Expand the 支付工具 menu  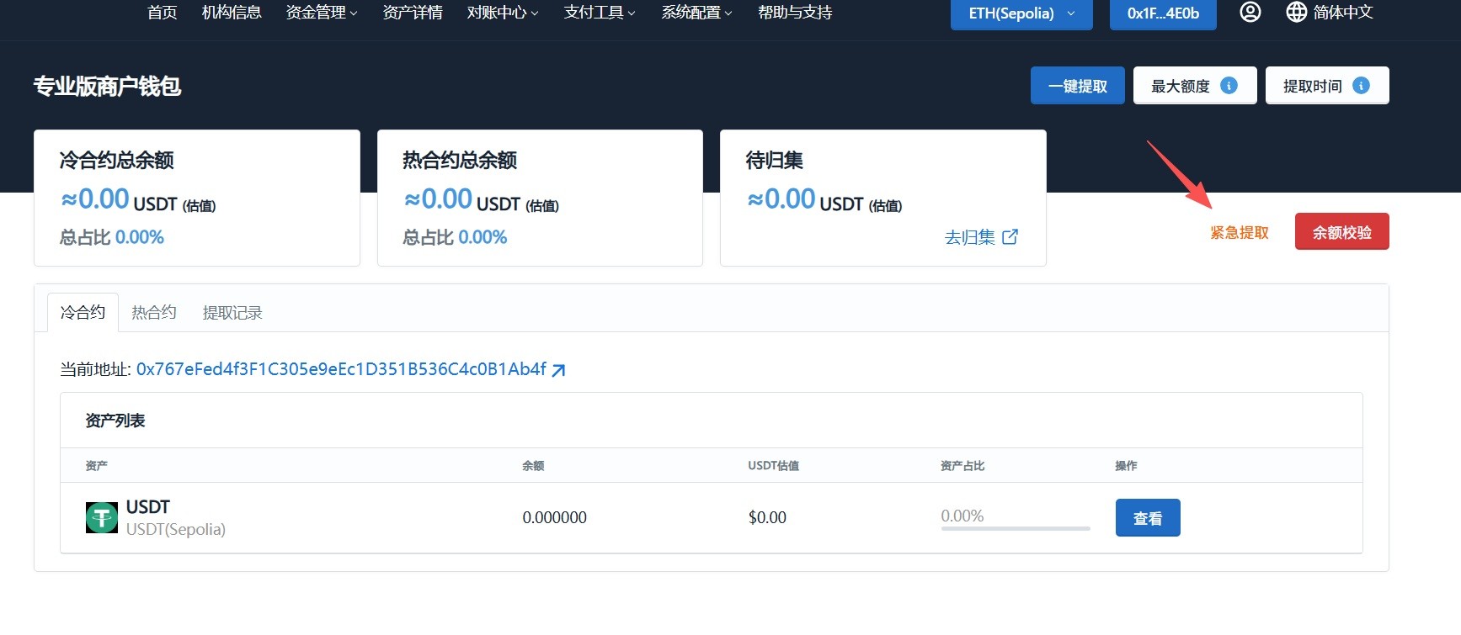coord(600,13)
